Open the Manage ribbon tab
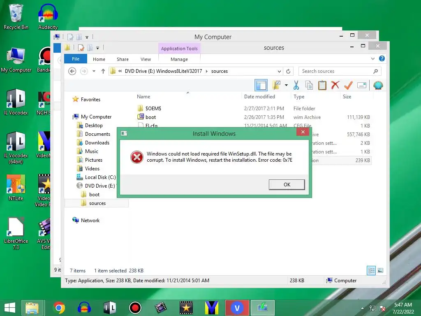This screenshot has width=421, height=316. coord(179,59)
